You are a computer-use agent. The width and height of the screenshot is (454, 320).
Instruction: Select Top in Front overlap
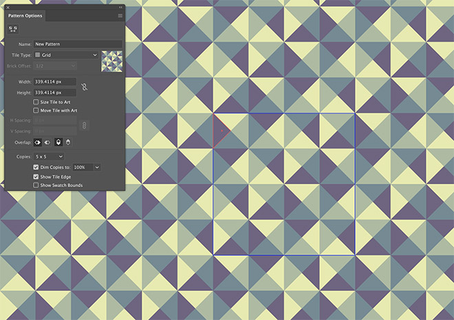pos(58,142)
